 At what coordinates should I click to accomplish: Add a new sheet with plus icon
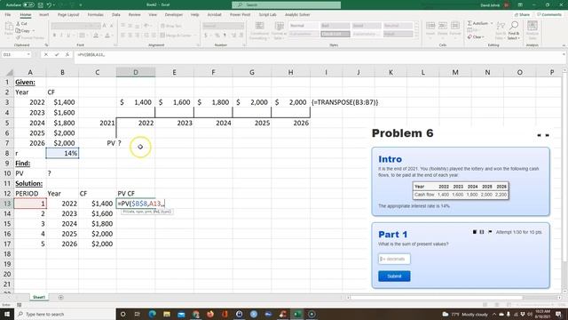(x=60, y=298)
